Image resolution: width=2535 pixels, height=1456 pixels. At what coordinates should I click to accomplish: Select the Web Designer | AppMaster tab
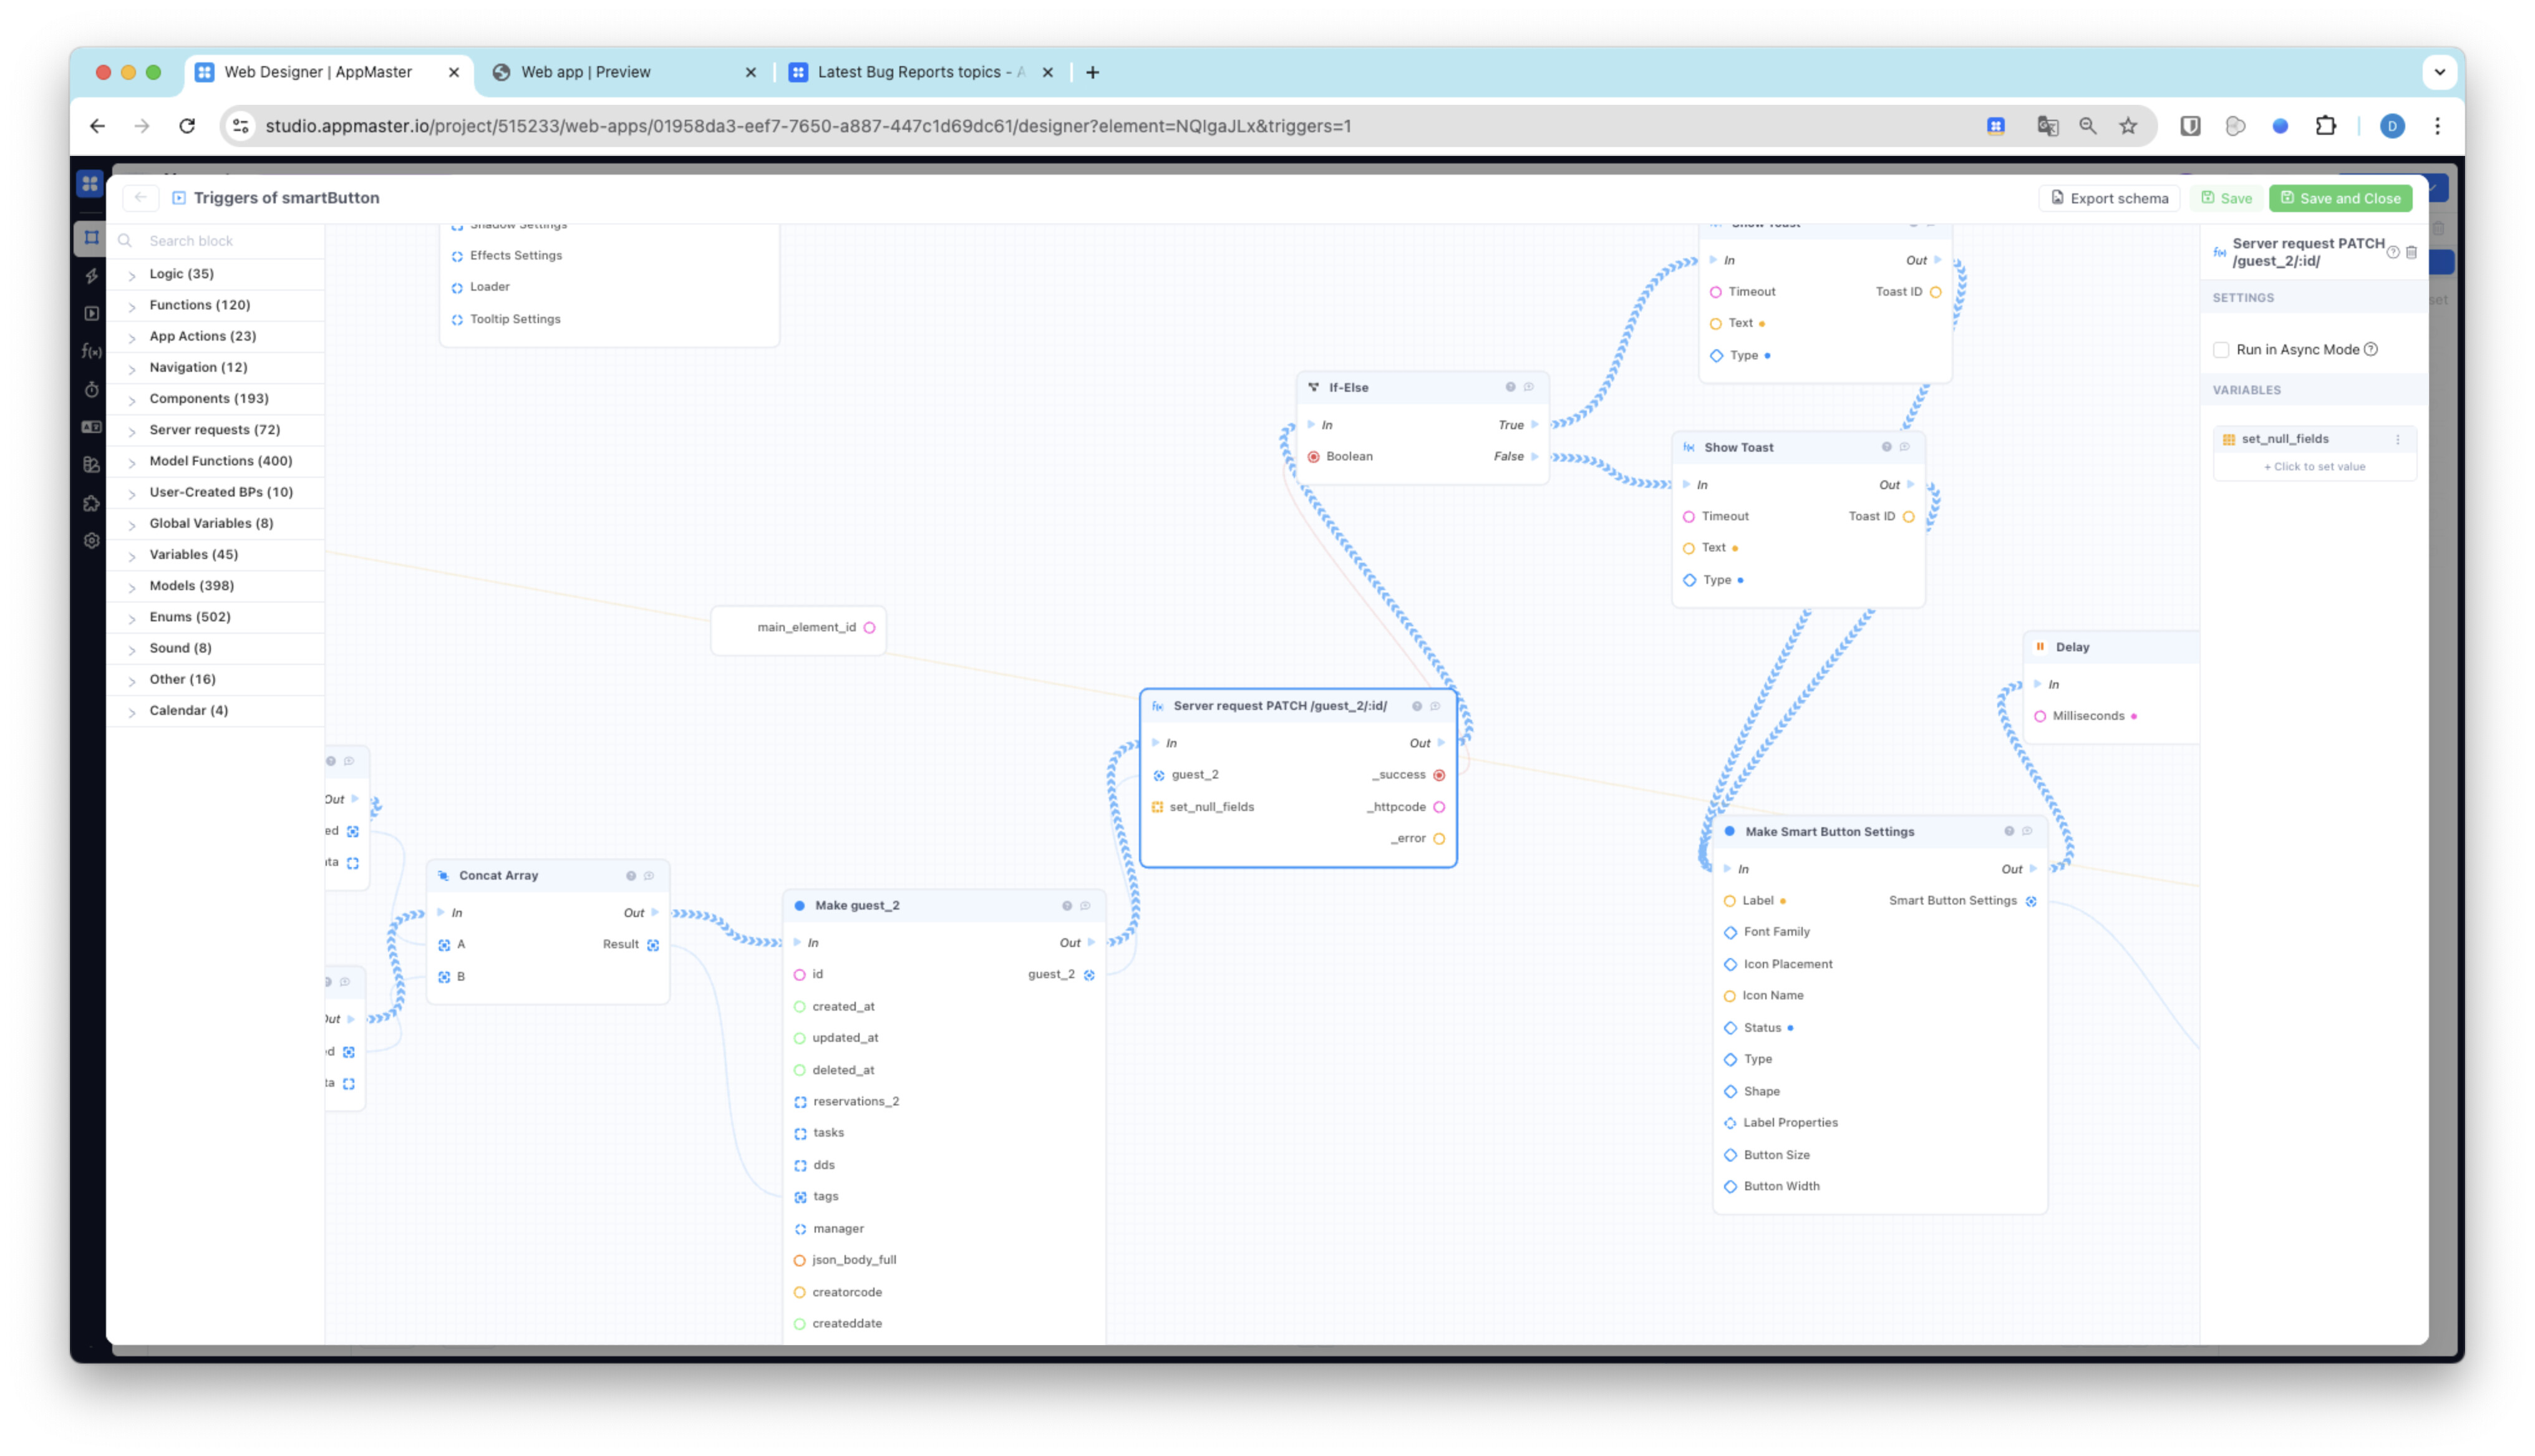[x=328, y=72]
